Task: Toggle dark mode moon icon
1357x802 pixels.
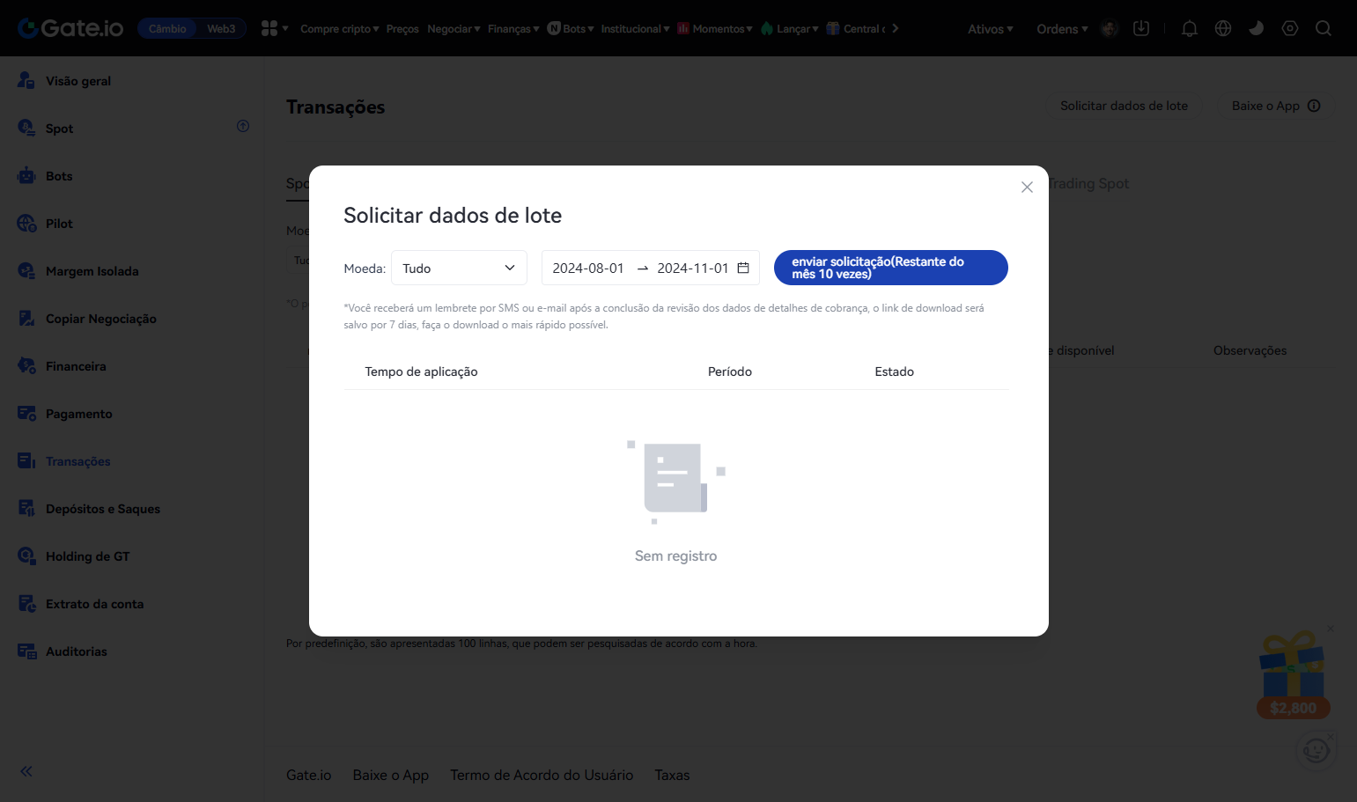Action: [x=1256, y=28]
